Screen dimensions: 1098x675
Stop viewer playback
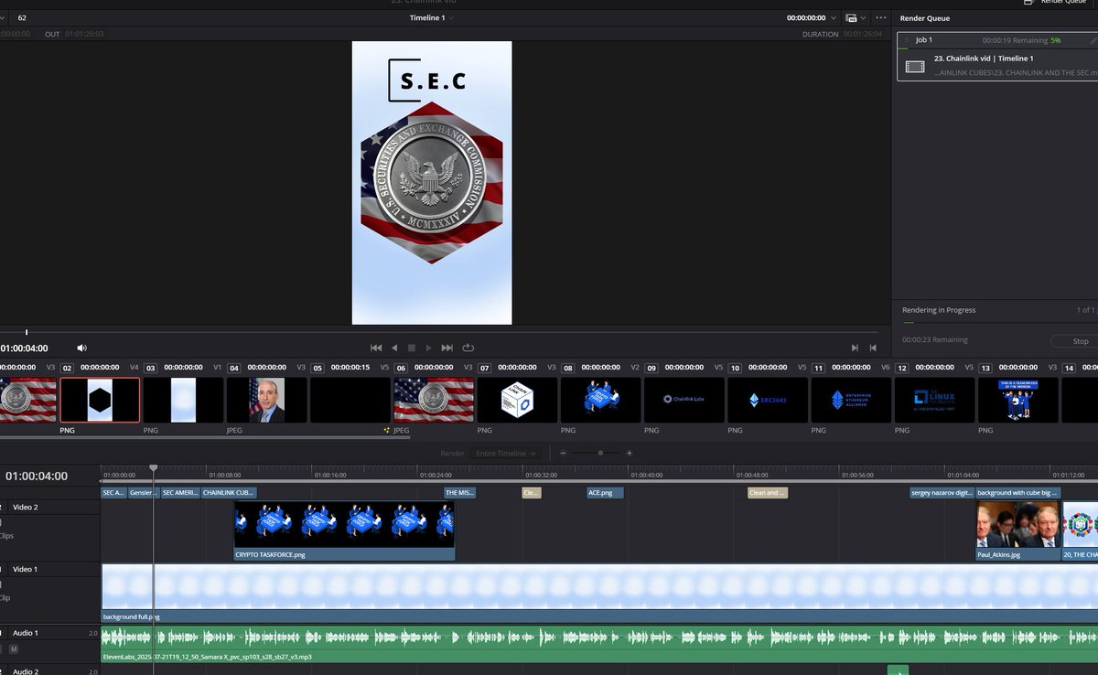[x=411, y=348]
